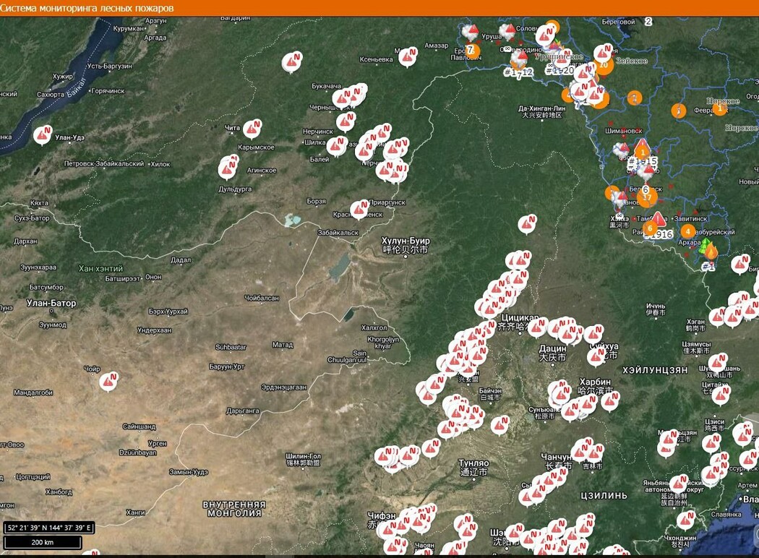Click the Мандалгоби town label
The height and width of the screenshot is (558, 759).
(x=33, y=392)
